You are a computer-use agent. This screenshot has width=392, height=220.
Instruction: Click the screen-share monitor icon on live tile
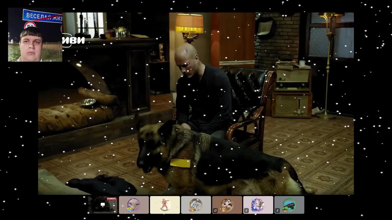[103, 205]
